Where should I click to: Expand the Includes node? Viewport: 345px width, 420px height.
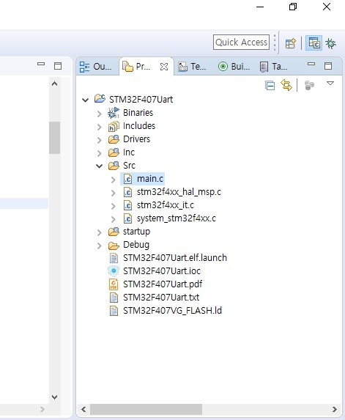(100, 127)
